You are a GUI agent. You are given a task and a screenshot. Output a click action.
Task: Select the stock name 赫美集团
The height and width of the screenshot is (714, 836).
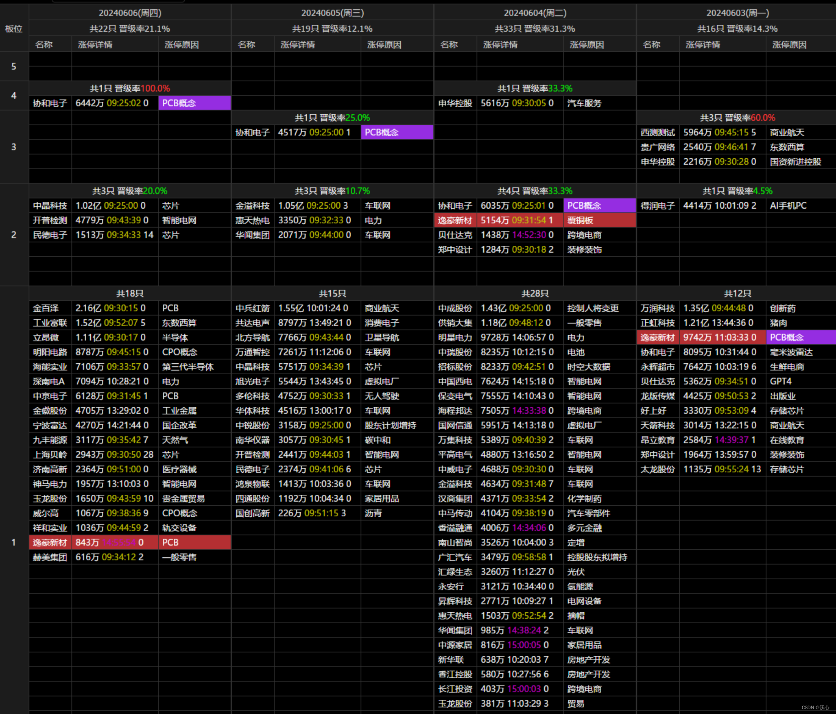50,557
